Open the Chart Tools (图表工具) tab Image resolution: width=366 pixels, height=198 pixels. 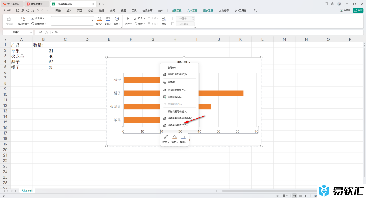(x=208, y=11)
